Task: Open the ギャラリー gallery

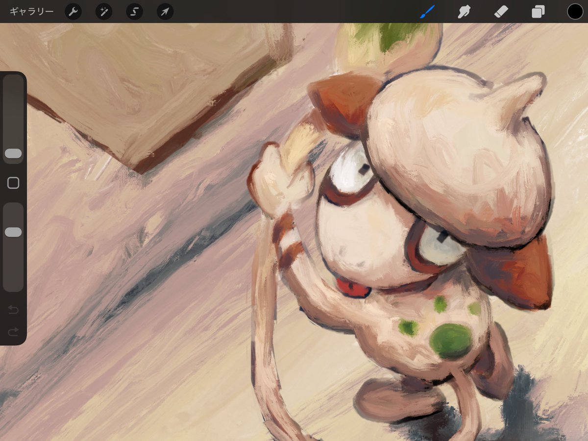Action: point(32,11)
